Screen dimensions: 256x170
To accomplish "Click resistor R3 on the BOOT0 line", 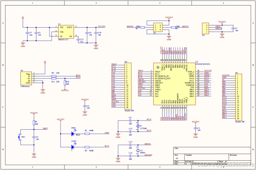I will (142, 27).
